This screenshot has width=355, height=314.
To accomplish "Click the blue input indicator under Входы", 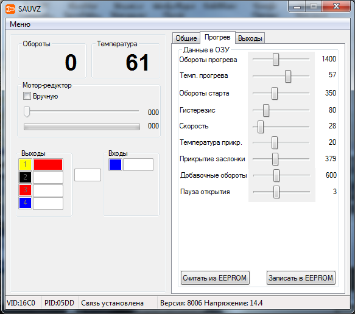I will pos(115,164).
